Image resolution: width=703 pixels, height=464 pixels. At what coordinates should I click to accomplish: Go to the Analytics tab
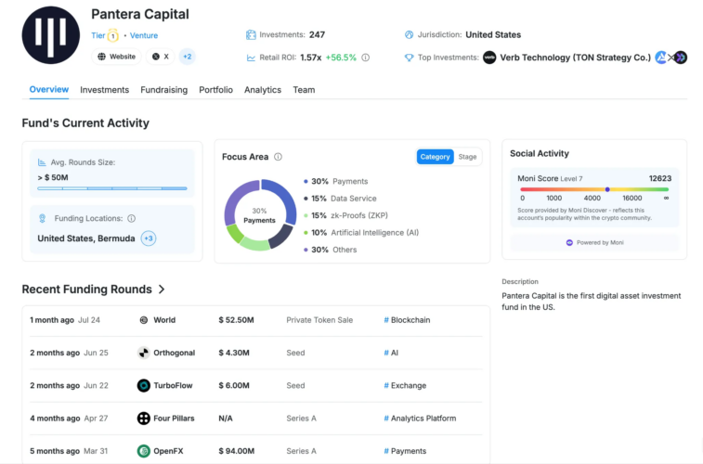pos(263,90)
